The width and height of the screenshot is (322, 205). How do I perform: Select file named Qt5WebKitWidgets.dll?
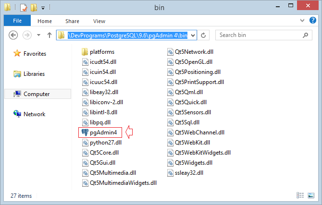click(203, 153)
